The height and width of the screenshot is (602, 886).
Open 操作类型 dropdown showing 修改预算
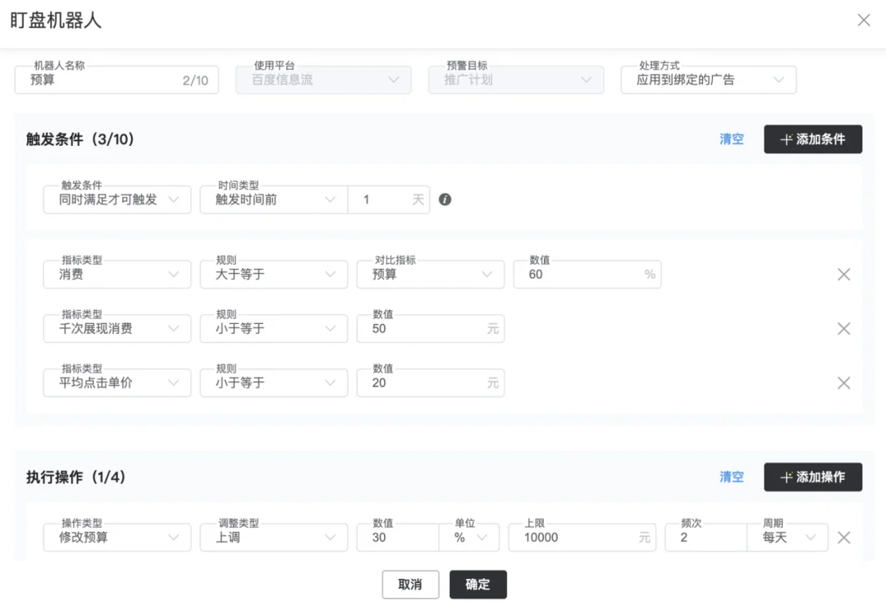click(x=117, y=538)
